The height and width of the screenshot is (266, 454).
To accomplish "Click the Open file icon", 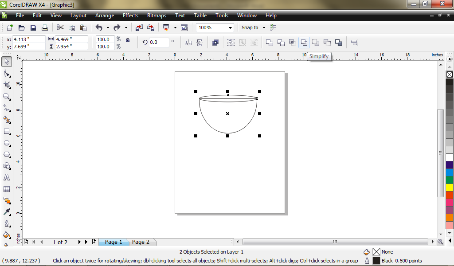I will (21, 27).
